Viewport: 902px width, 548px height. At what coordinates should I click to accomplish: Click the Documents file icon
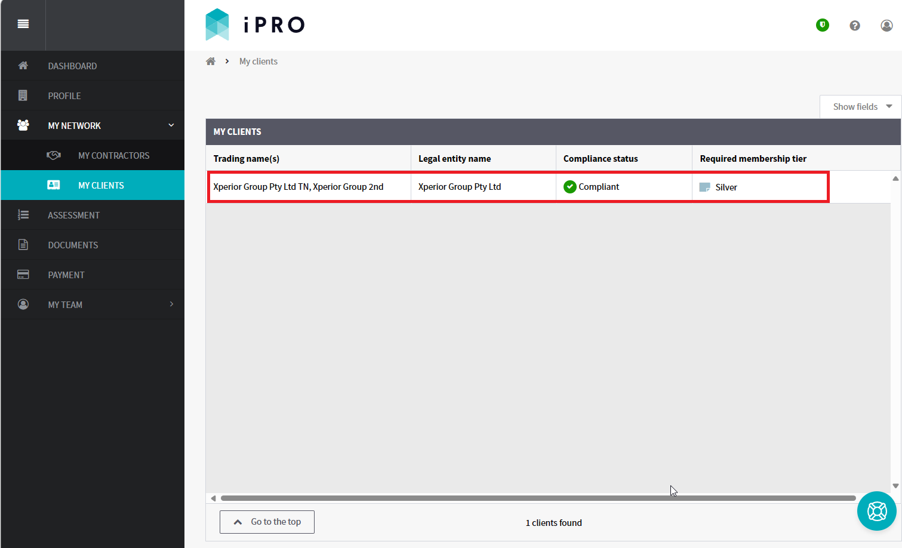(23, 245)
